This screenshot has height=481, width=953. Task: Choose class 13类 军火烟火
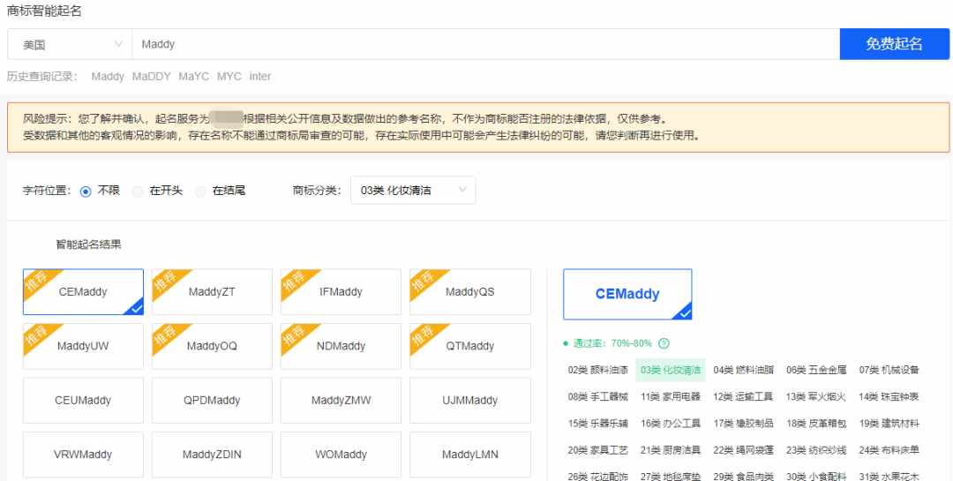(x=816, y=396)
